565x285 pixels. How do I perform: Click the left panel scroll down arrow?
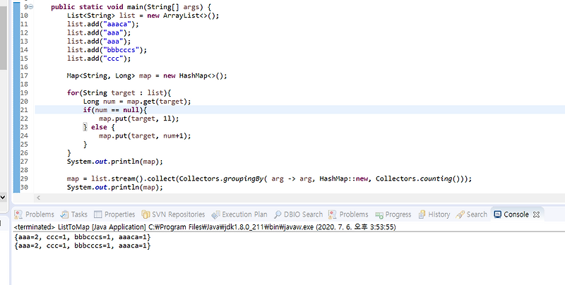tap(3, 198)
